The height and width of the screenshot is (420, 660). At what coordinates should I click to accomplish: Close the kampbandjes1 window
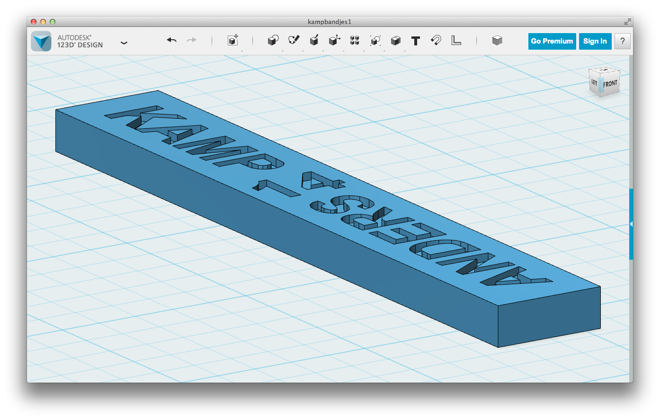[x=34, y=22]
